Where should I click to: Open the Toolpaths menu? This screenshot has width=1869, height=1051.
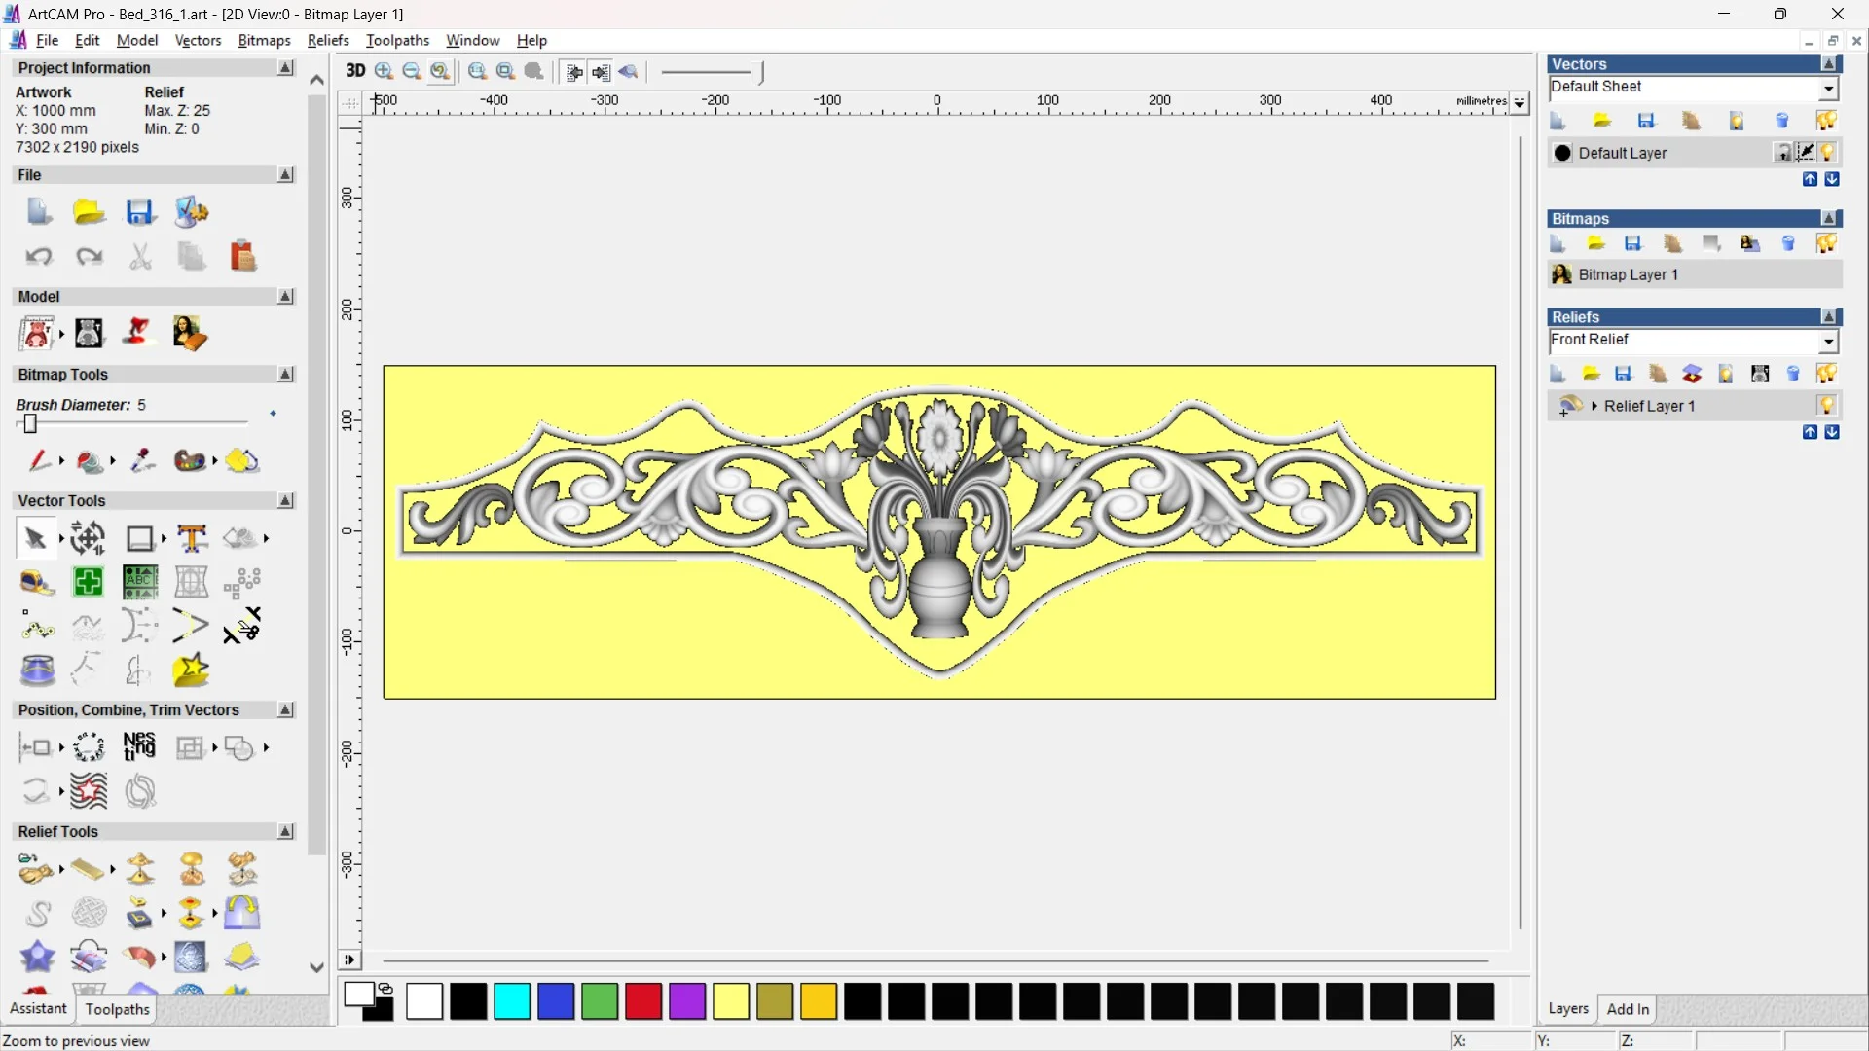[397, 40]
